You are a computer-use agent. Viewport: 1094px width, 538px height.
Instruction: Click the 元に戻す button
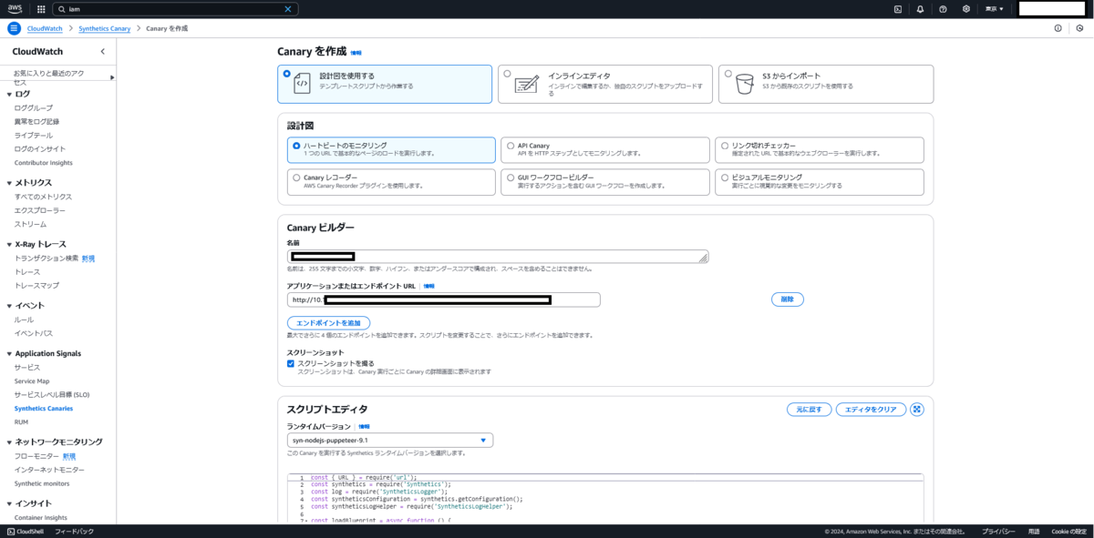click(x=809, y=410)
